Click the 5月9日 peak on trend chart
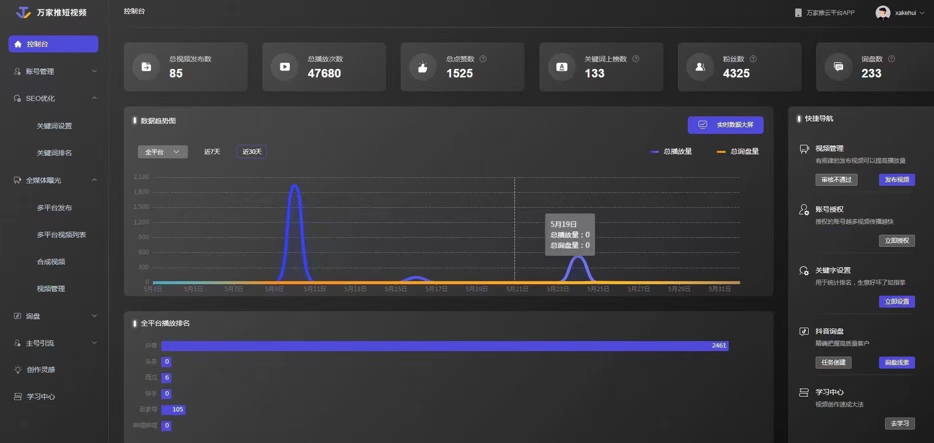The width and height of the screenshot is (934, 443). pyautogui.click(x=295, y=186)
